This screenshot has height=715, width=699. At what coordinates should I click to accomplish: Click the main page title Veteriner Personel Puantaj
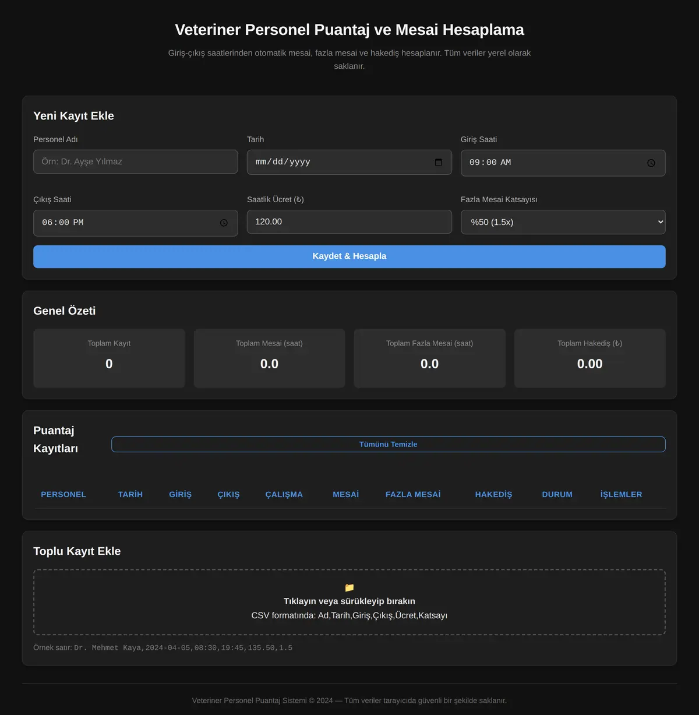pos(349,30)
